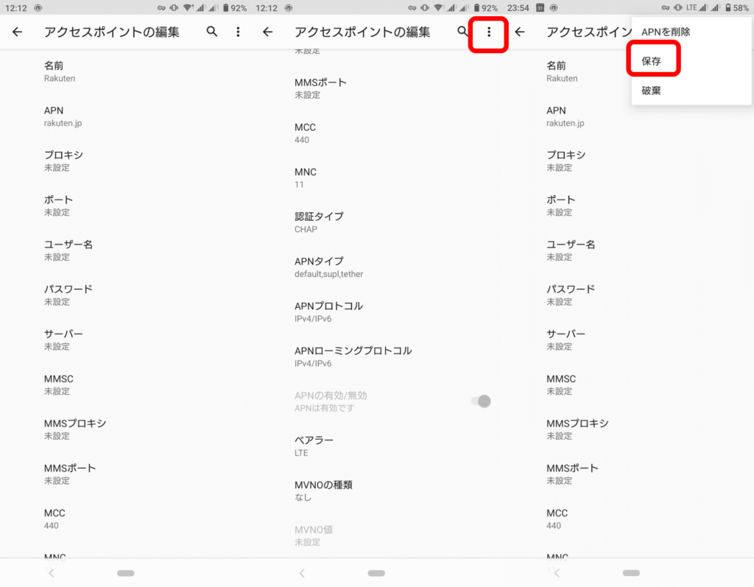Open the overflow menu in APN editor
The image size is (754, 587).
487,32
